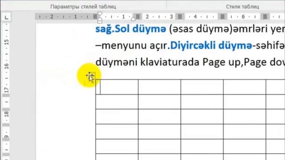Image resolution: width=285 pixels, height=160 pixels.
Task: Click the first cell of the table
Action: (117, 87)
